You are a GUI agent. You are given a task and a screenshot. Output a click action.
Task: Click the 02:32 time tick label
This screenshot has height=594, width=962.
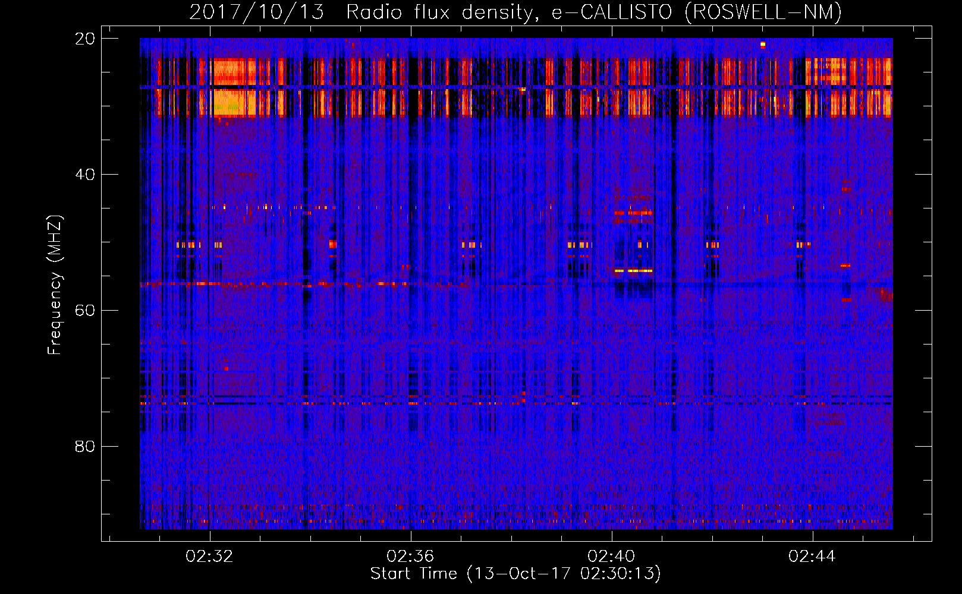tap(209, 557)
